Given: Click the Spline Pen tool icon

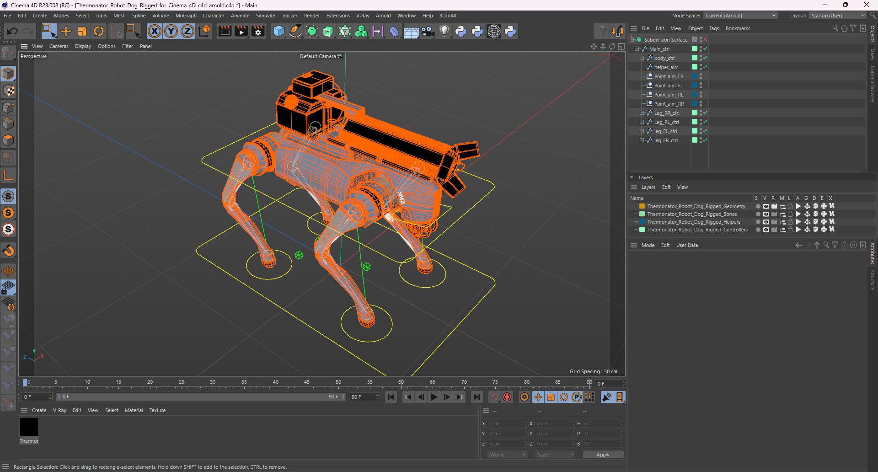Looking at the screenshot, I should tap(295, 31).
